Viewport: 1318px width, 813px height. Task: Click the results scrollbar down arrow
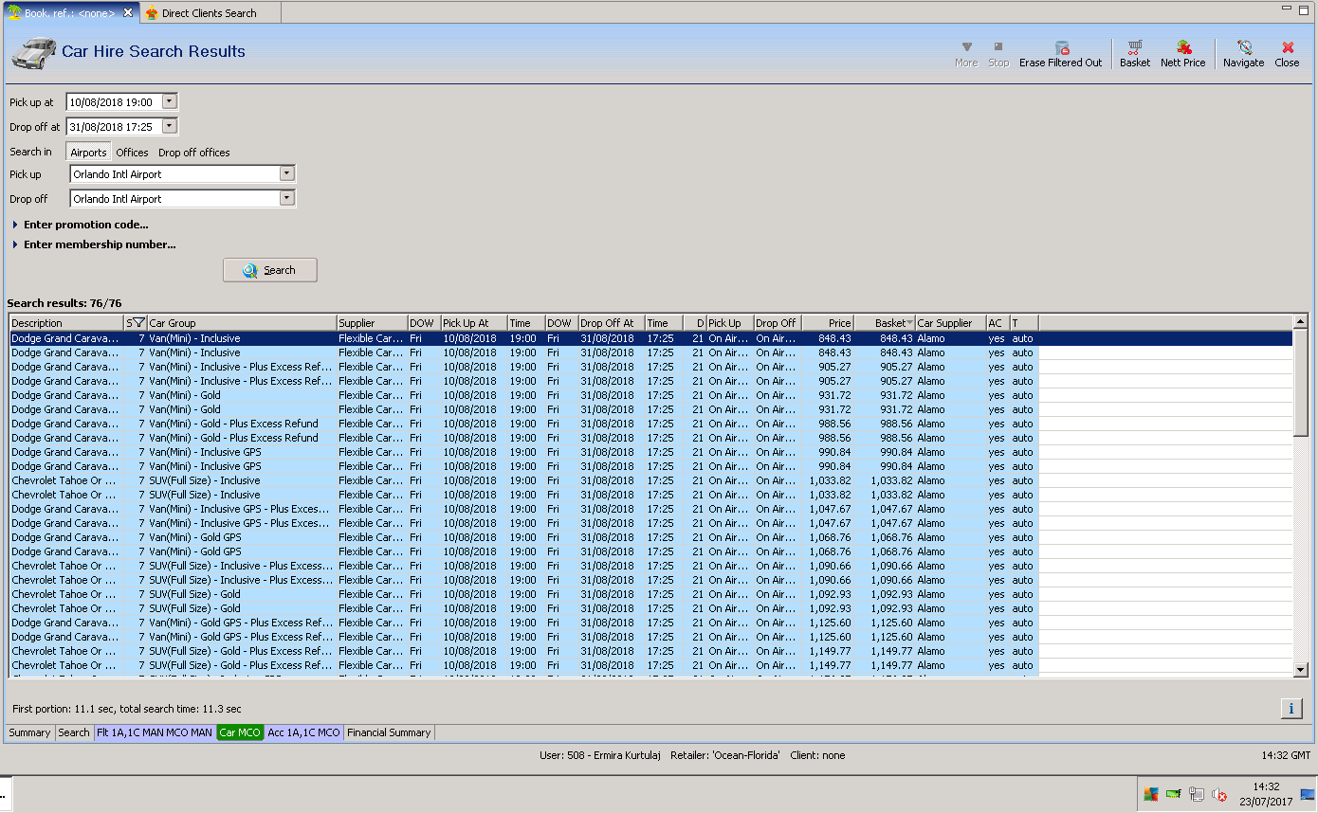1301,670
